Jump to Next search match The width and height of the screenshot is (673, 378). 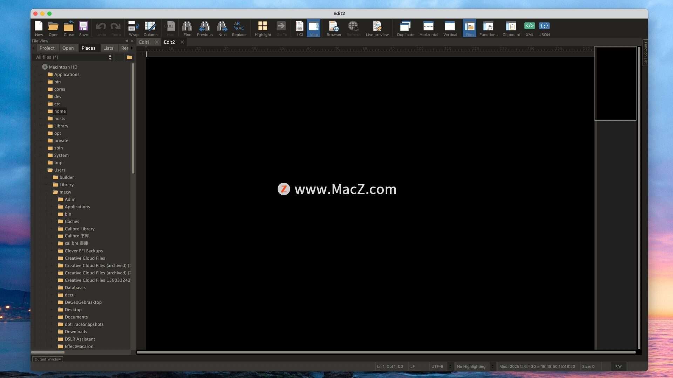(222, 28)
